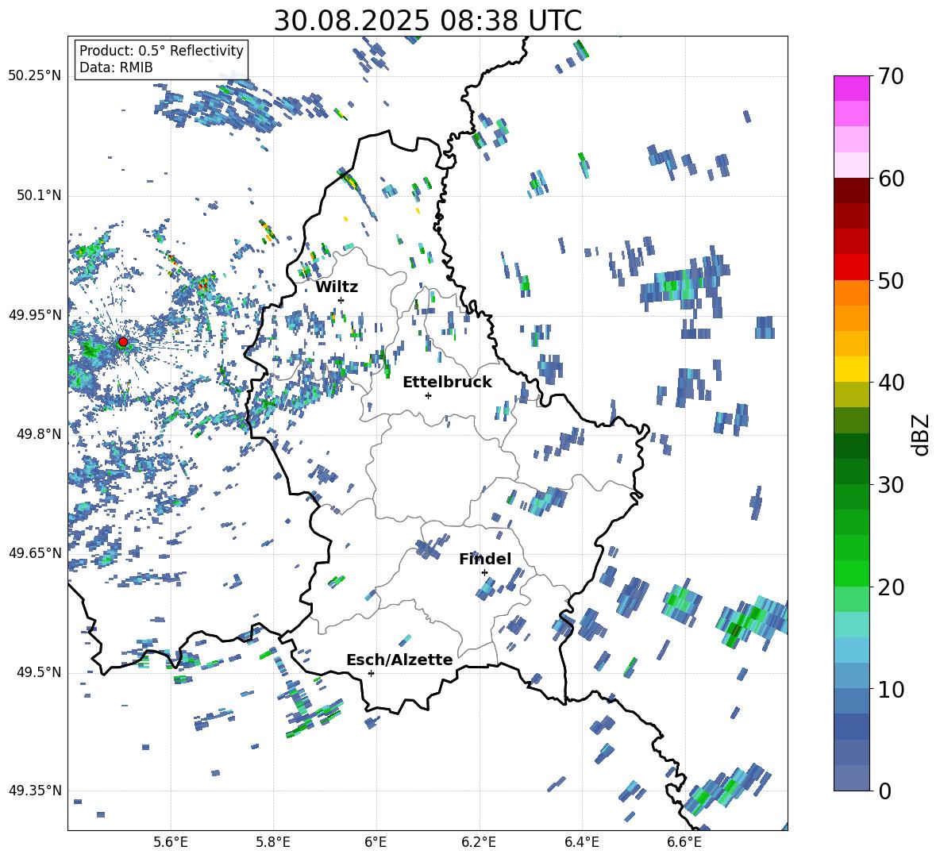Click 'Product: 0.5° Reflectivity' text

tap(161, 51)
